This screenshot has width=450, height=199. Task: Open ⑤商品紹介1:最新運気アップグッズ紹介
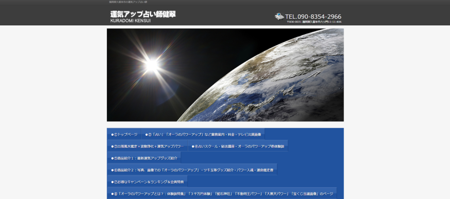click(x=145, y=158)
